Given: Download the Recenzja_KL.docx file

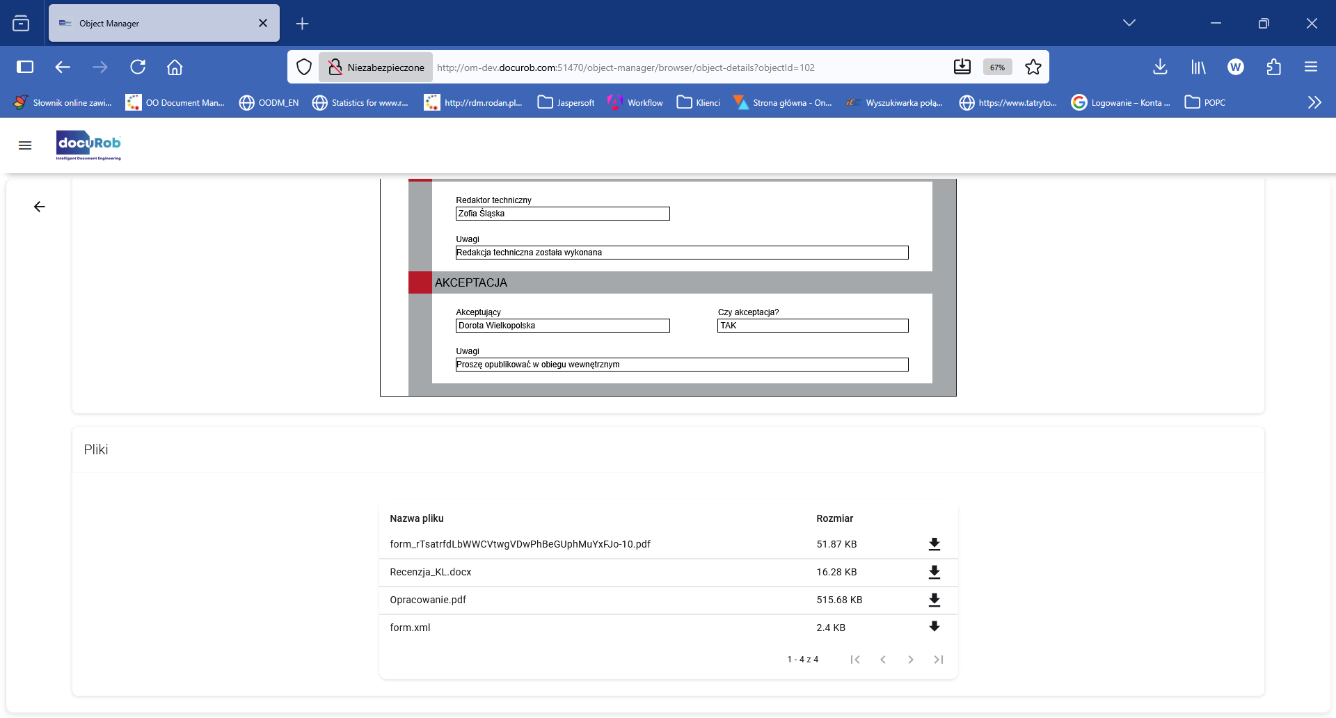Looking at the screenshot, I should click(x=935, y=572).
